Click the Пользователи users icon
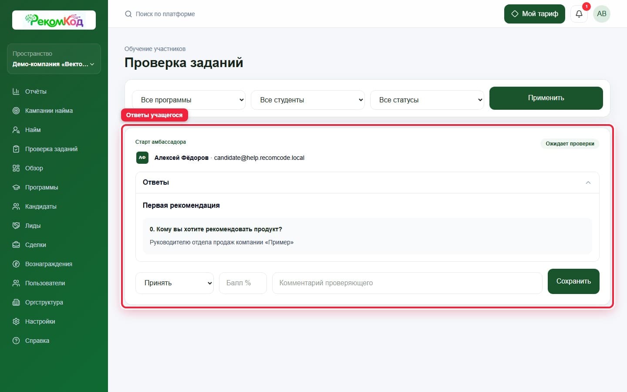This screenshot has width=627, height=392. (16, 283)
